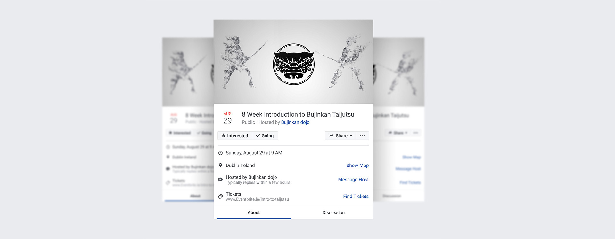Screen dimensions: 615x239
Task: Click the blurred left event card thumbnail
Action: [188, 72]
